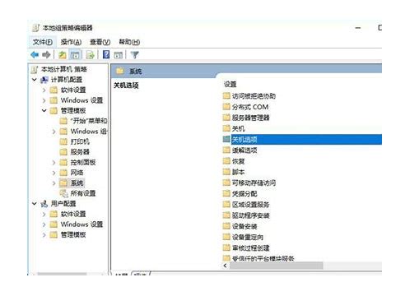Image resolution: width=410 pixels, height=296 pixels.
Task: Toggle the show/hide console tree icon
Action: (x=75, y=55)
